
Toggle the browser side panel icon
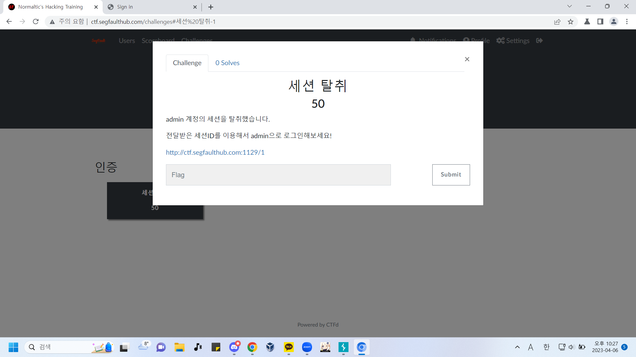(x=600, y=21)
